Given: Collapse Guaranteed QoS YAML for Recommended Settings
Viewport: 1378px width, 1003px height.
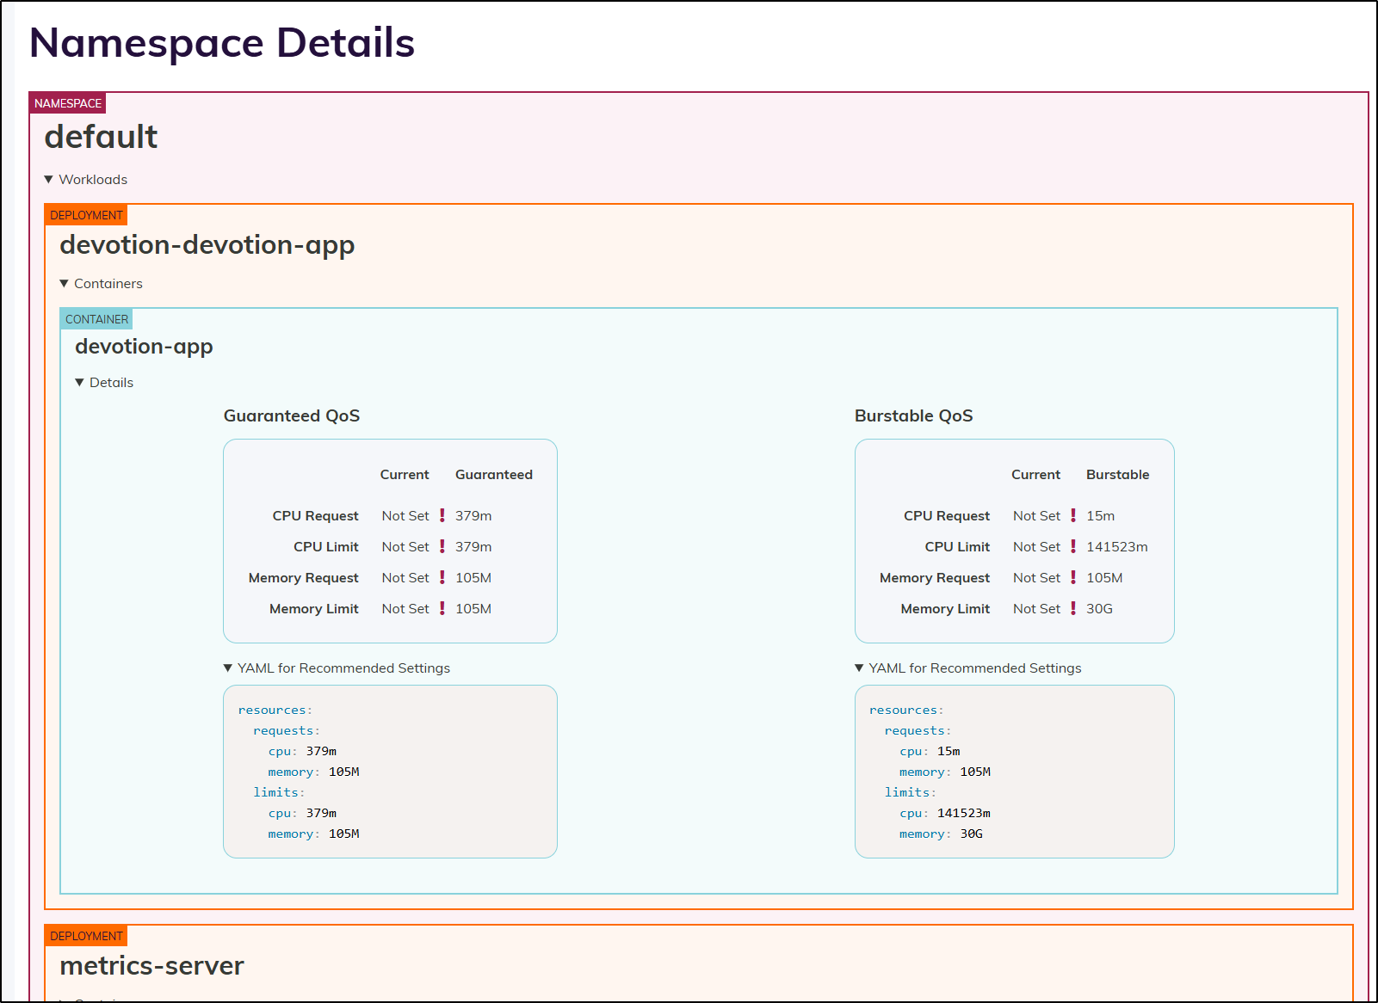Looking at the screenshot, I should click(337, 668).
